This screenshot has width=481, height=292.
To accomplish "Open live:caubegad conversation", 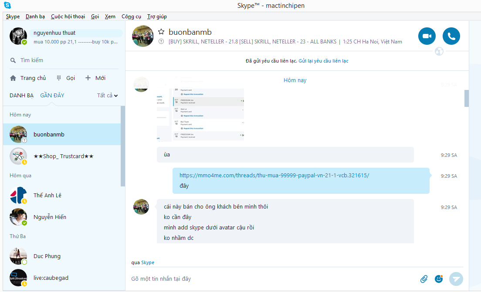I will point(62,278).
